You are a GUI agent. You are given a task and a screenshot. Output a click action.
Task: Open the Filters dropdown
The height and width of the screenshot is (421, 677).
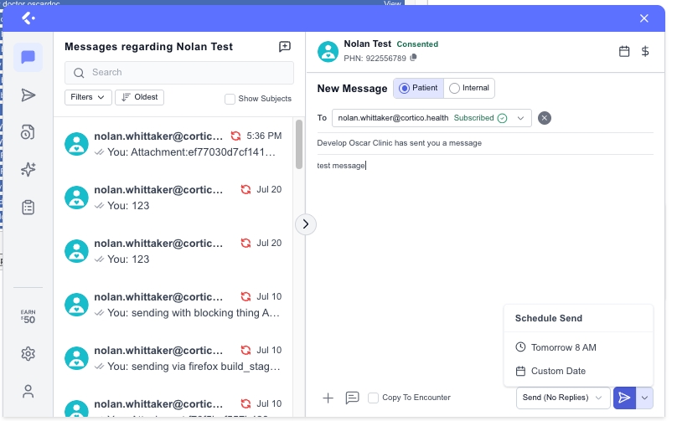pos(88,97)
